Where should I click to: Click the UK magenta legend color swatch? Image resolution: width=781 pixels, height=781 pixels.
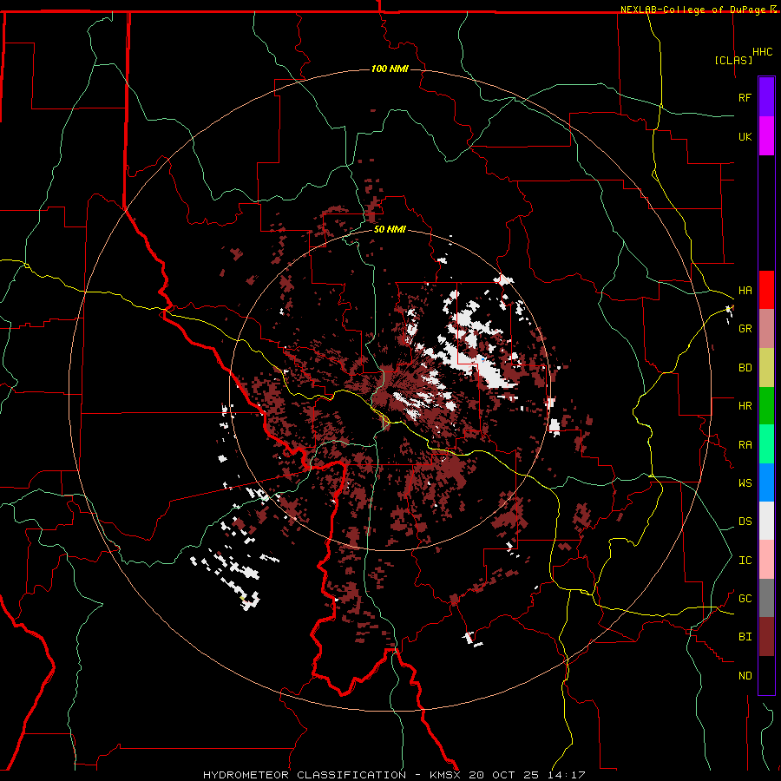[x=766, y=136]
